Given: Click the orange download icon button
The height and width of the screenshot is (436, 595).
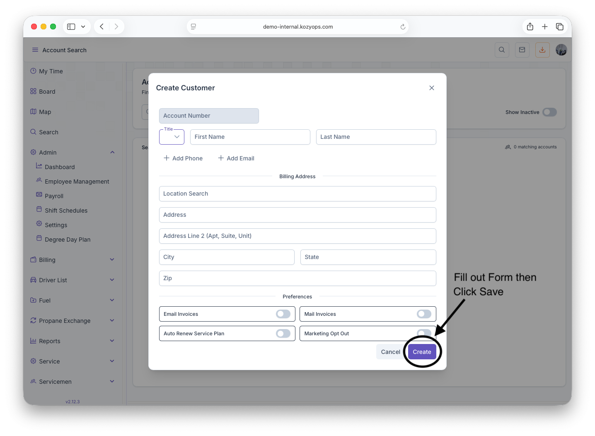Looking at the screenshot, I should coord(542,50).
